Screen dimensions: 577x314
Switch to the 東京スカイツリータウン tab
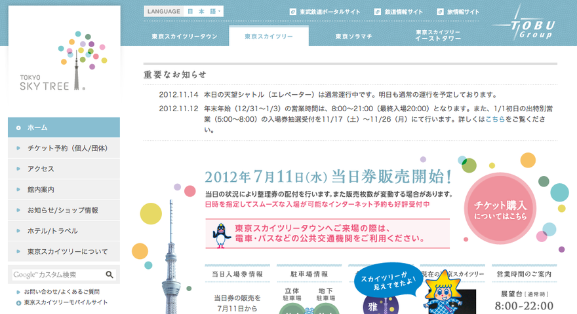185,37
